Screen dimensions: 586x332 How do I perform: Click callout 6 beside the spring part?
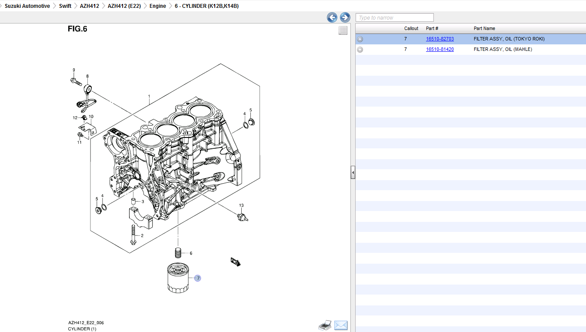pos(191,253)
